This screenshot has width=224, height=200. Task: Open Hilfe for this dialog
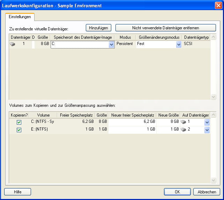click(17, 192)
